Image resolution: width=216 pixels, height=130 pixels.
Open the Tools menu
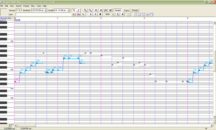(39, 6)
